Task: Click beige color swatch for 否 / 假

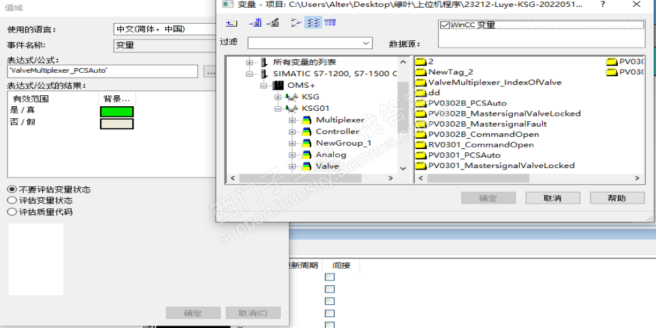Action: [x=116, y=124]
